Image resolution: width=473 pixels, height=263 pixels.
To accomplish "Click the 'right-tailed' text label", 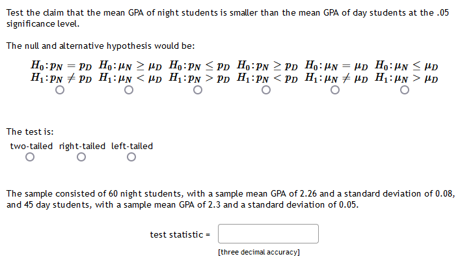I will point(82,146).
